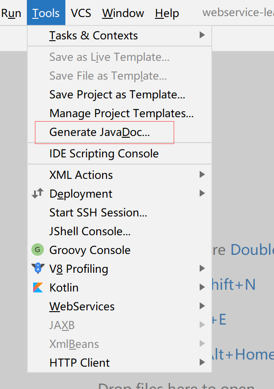Expand the WebServices submenu arrow
The image size is (274, 389).
coord(202,306)
